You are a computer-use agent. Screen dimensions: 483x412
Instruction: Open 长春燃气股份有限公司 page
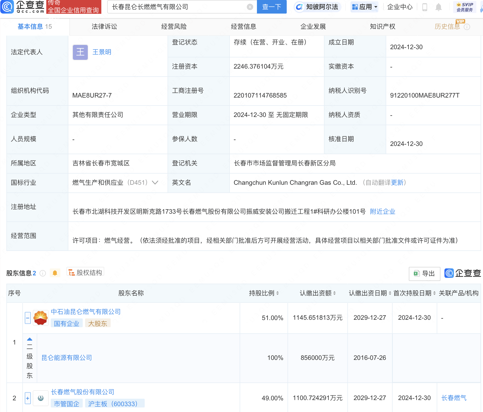point(82,392)
